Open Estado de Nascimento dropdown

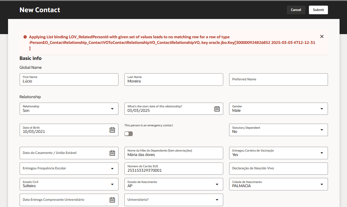point(217,184)
